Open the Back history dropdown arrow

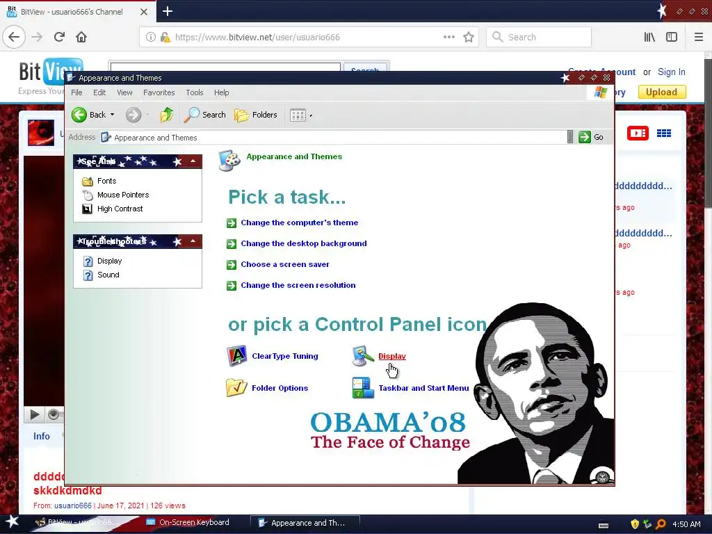coord(112,115)
